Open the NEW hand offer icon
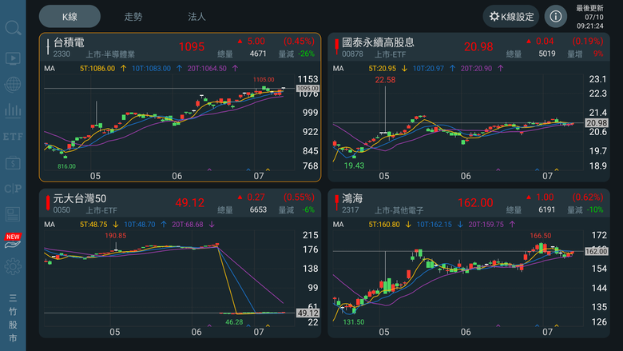This screenshot has height=351, width=623. (13, 241)
